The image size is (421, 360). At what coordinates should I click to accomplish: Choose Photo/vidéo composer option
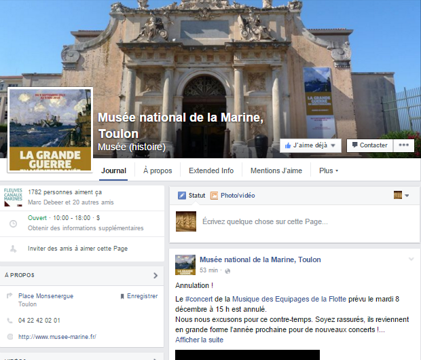(232, 196)
